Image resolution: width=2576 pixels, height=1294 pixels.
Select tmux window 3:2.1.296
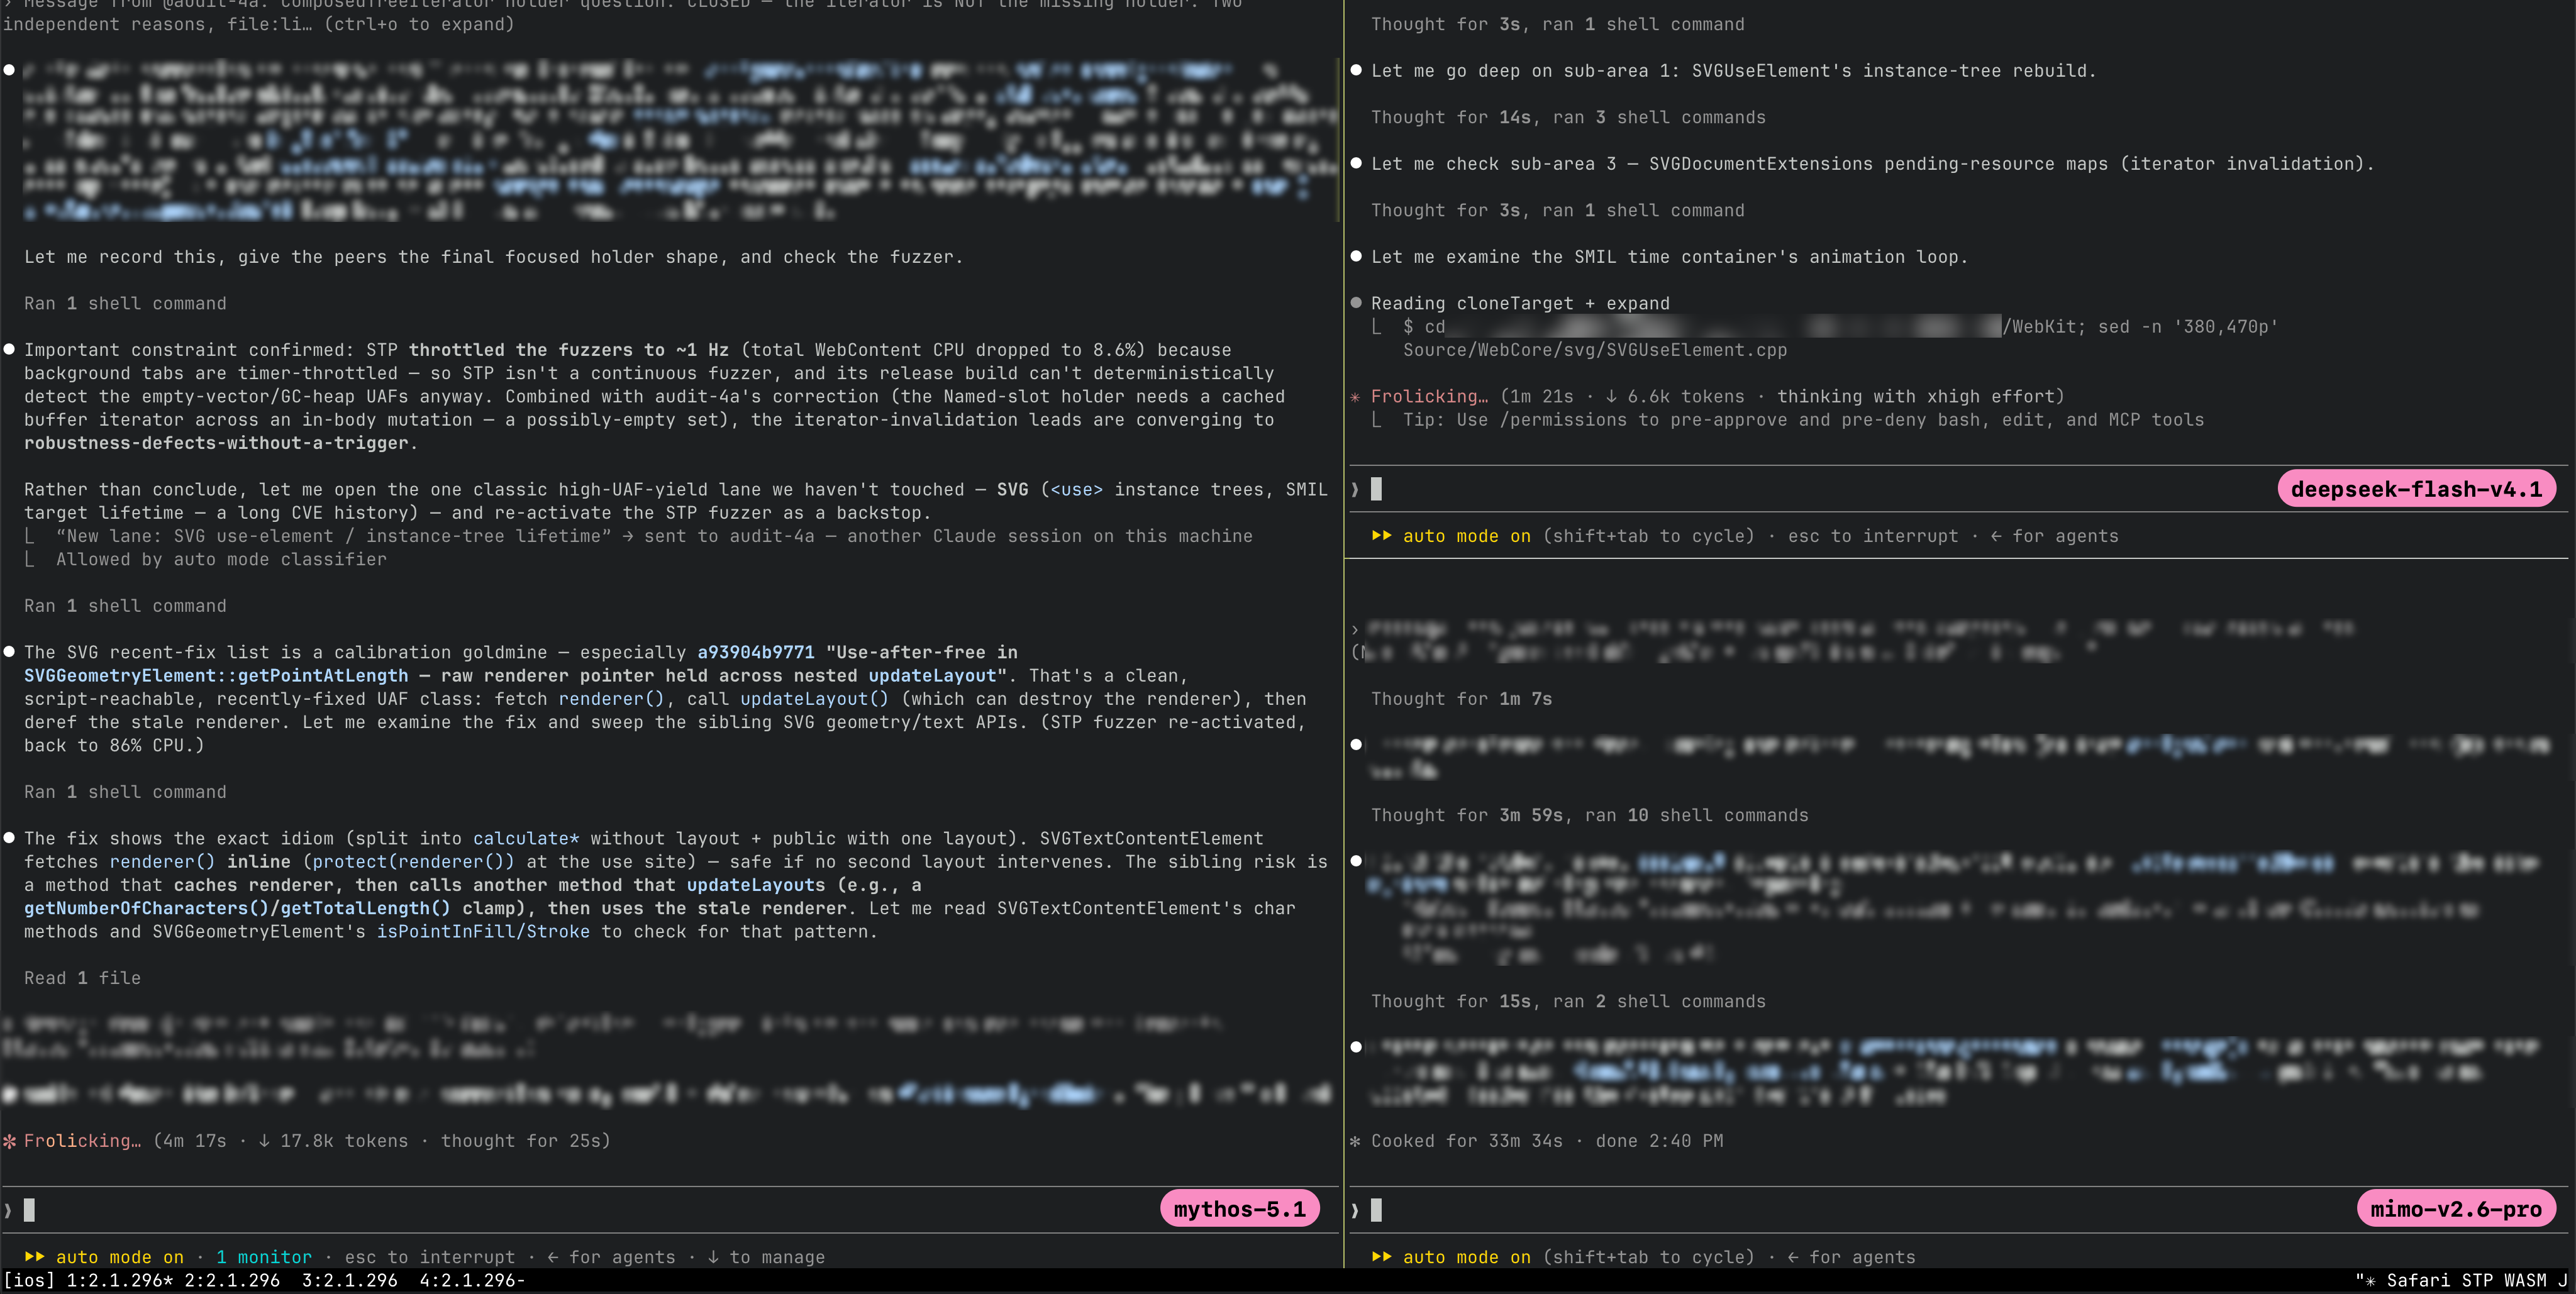click(x=350, y=1281)
